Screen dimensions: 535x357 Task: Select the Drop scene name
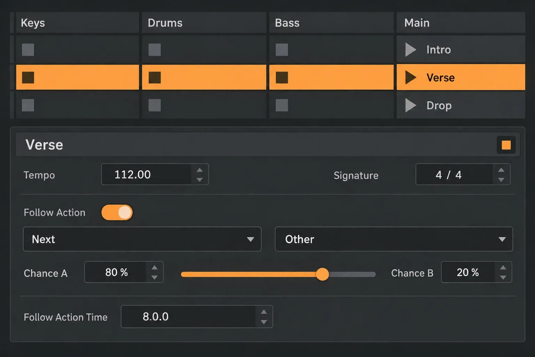[x=439, y=105]
